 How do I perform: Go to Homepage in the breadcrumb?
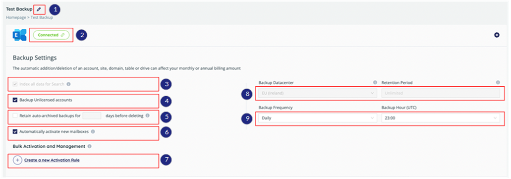click(x=15, y=18)
